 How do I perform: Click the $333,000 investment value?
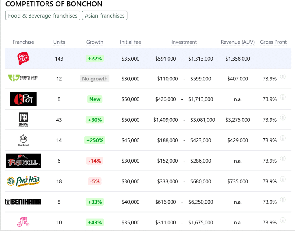pyautogui.click(x=167, y=181)
